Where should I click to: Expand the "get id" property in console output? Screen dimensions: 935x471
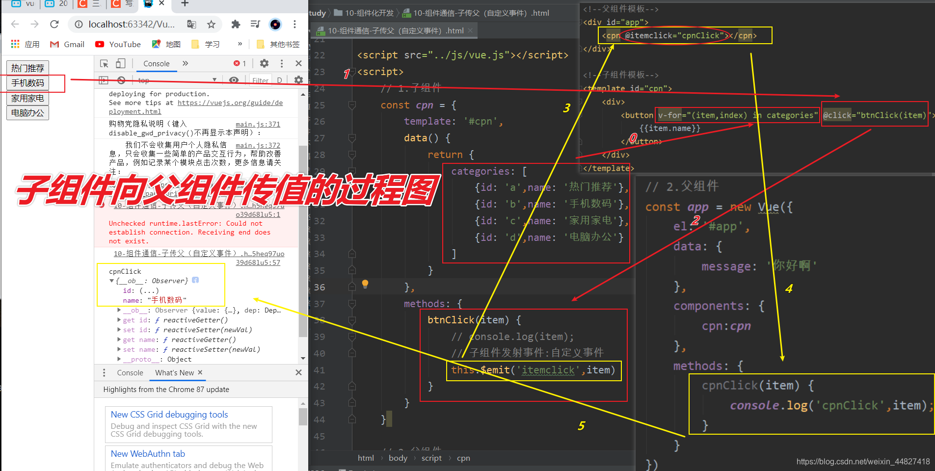[x=119, y=320]
